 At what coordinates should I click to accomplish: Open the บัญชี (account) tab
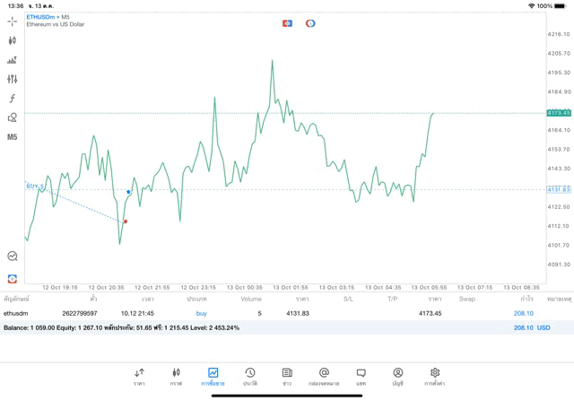point(397,376)
